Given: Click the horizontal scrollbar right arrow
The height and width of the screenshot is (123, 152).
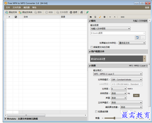Looking at the screenshot, I should (x=85, y=115).
